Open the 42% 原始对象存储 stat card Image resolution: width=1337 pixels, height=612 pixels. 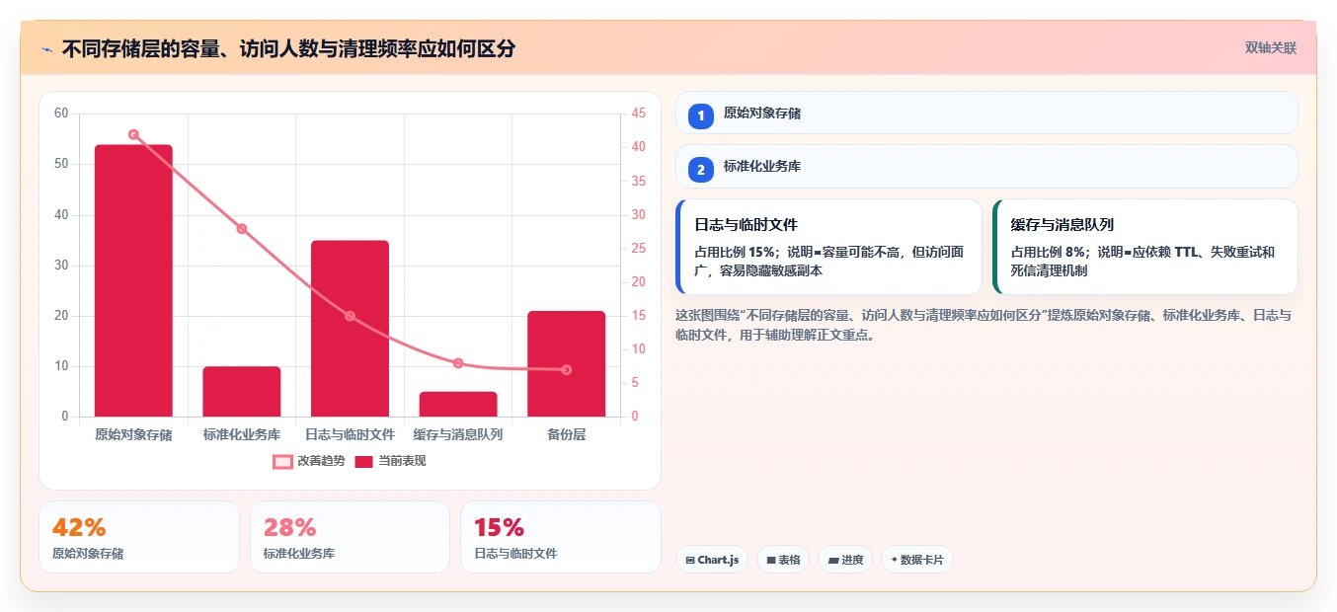(x=139, y=537)
